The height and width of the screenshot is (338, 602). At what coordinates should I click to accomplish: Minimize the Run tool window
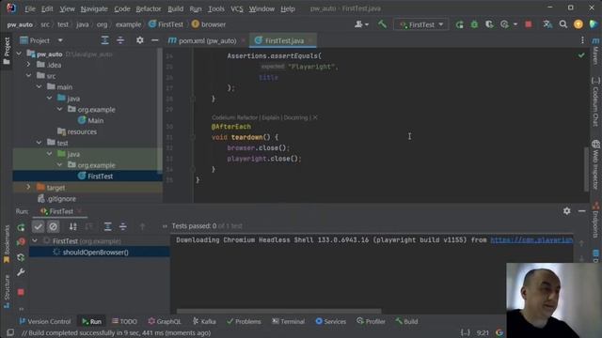coord(582,210)
